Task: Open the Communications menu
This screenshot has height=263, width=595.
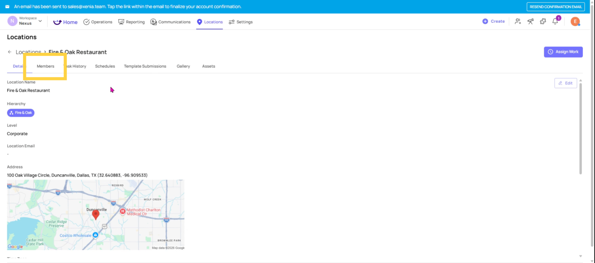Action: (x=170, y=22)
